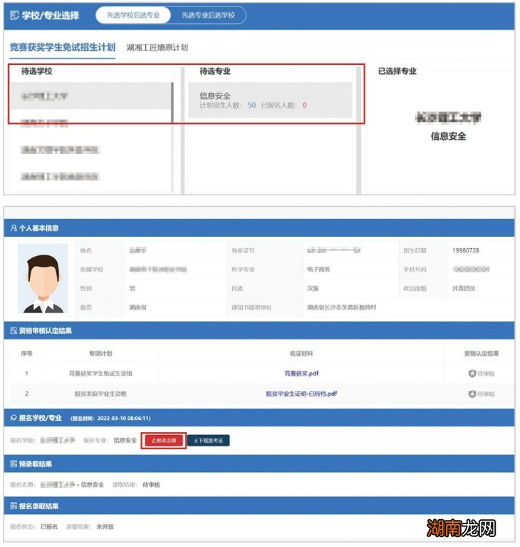This screenshot has width=520, height=547.
Task: Click shield icon in 竞赛获奖学生免试生资格 row
Action: point(472,374)
